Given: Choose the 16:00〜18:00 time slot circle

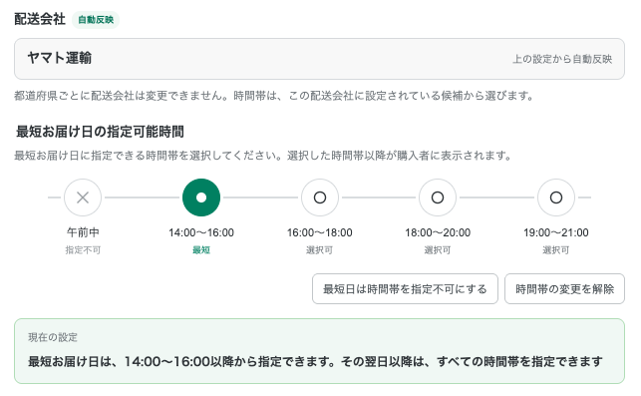Looking at the screenshot, I should pyautogui.click(x=320, y=198).
